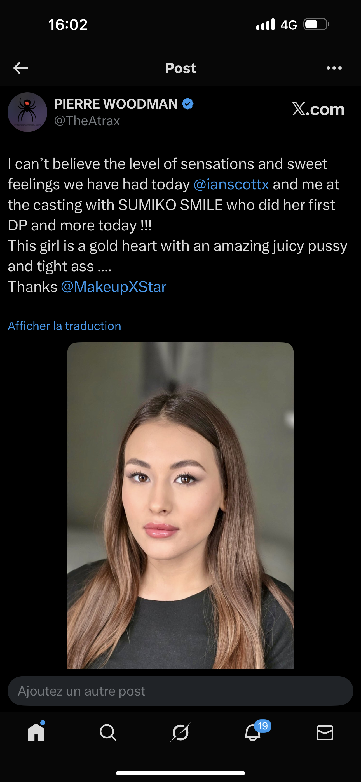Tap the cellular signal bars icon

pyautogui.click(x=265, y=24)
